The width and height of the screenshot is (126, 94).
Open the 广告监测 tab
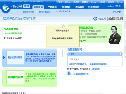click(52, 7)
